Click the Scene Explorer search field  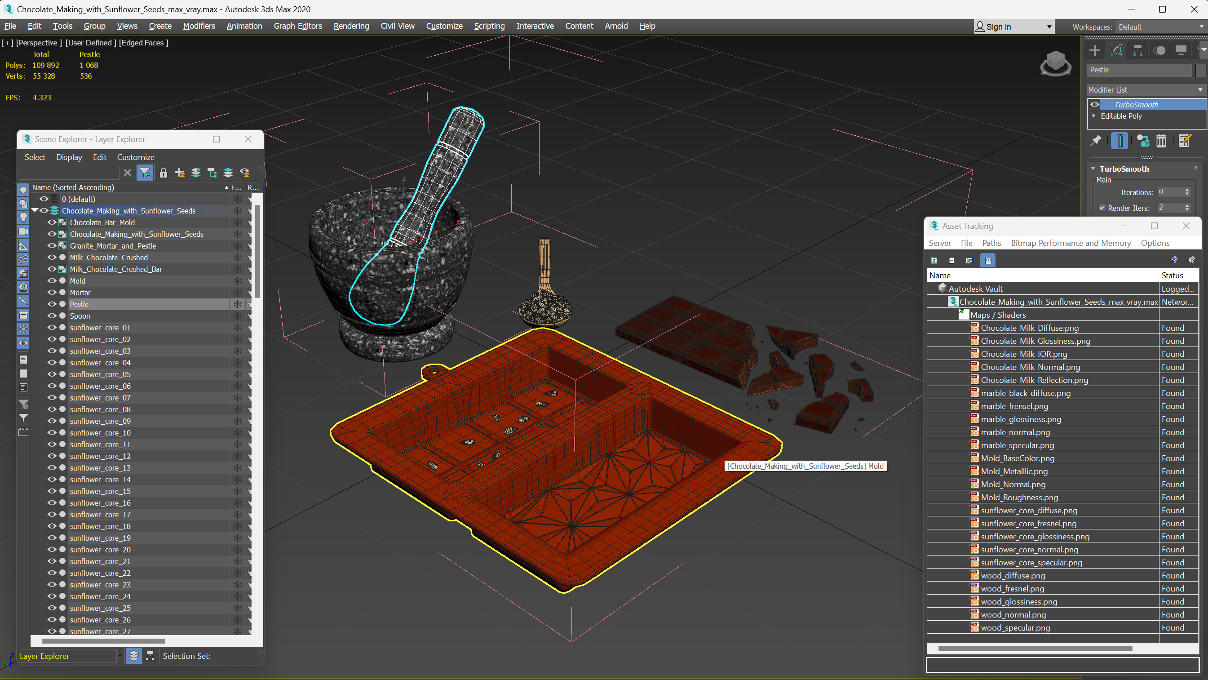point(69,173)
